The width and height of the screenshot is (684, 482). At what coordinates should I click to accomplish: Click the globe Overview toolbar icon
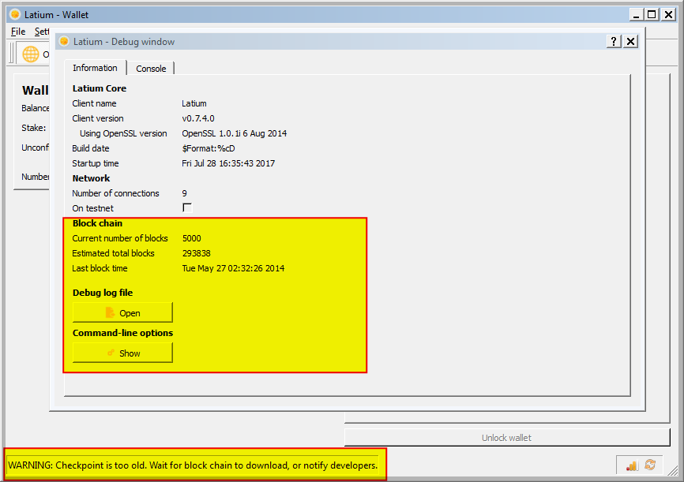coord(31,54)
